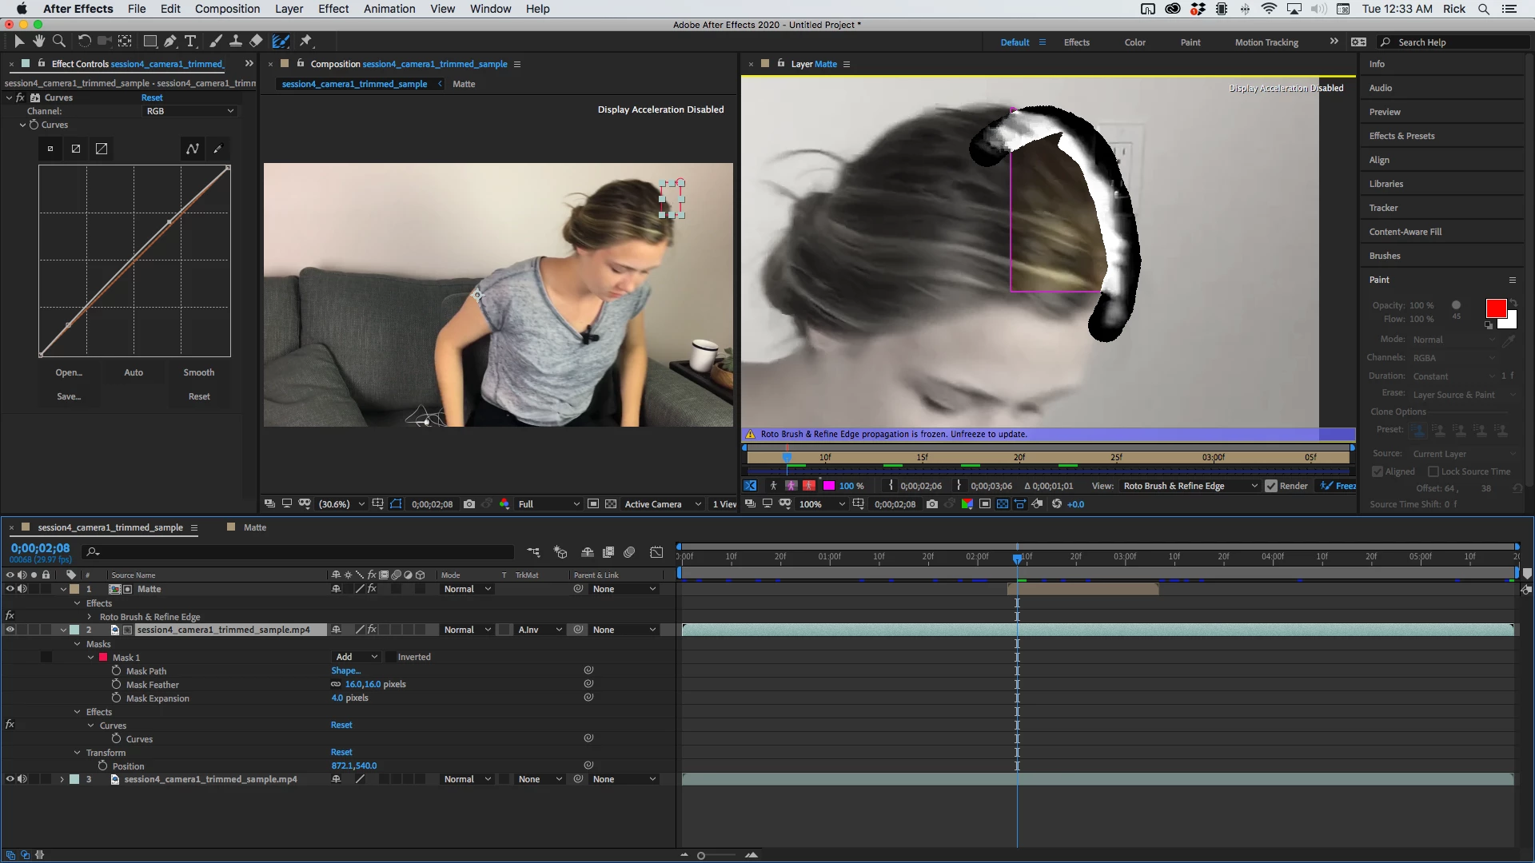Select the Clone Stamp tool
Screen dimensions: 1535x863
[236, 41]
